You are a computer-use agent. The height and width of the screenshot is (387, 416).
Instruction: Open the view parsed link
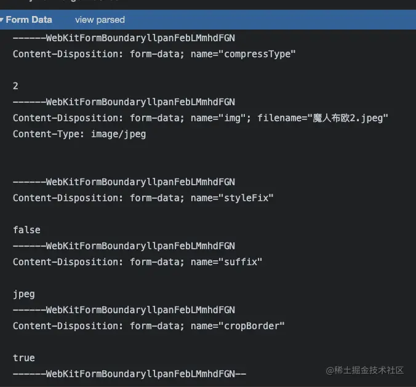pyautogui.click(x=100, y=20)
